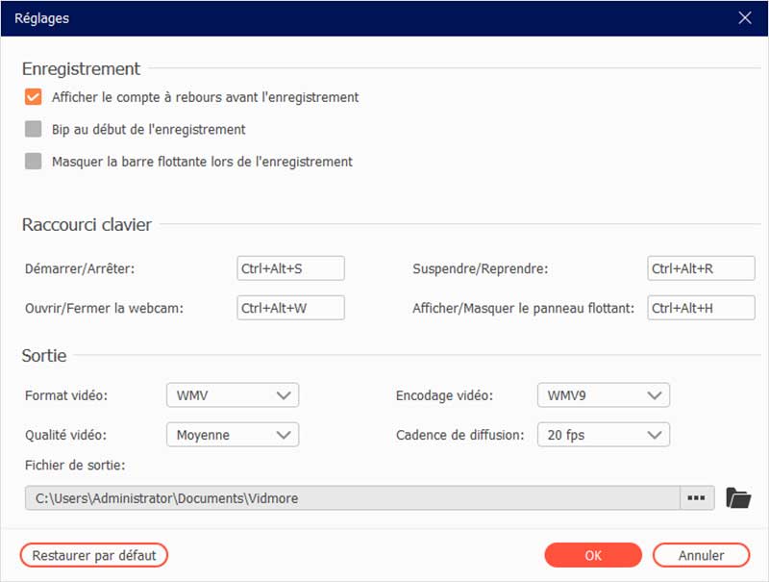
Task: Disable the countdown before recording checkbox
Action: click(x=34, y=97)
